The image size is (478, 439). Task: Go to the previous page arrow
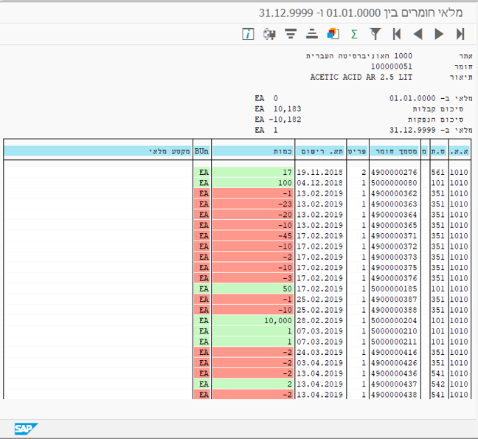tap(418, 34)
